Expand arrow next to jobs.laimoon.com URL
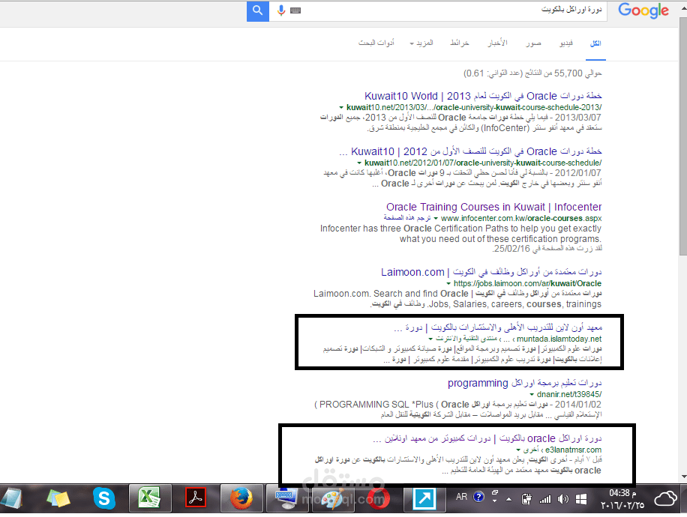Viewport: 687px width, 517px height. (x=448, y=284)
